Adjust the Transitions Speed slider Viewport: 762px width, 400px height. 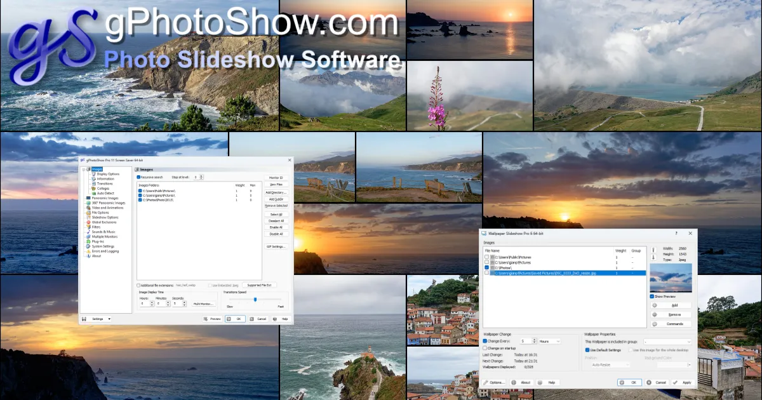pyautogui.click(x=255, y=299)
